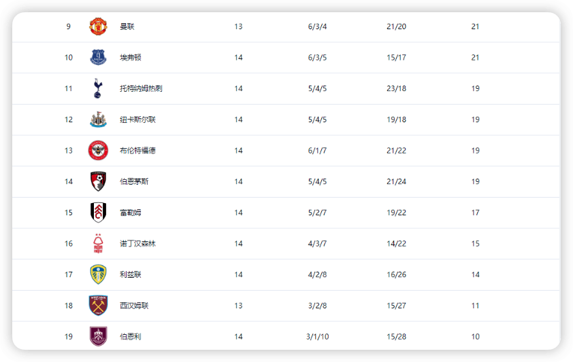Click the Burnley crest in row 19
Viewport: 573px width, 362px height.
point(98,336)
